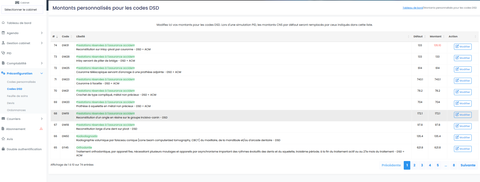Expand the Gestion cabinet submenu arrow

[x=42, y=43]
